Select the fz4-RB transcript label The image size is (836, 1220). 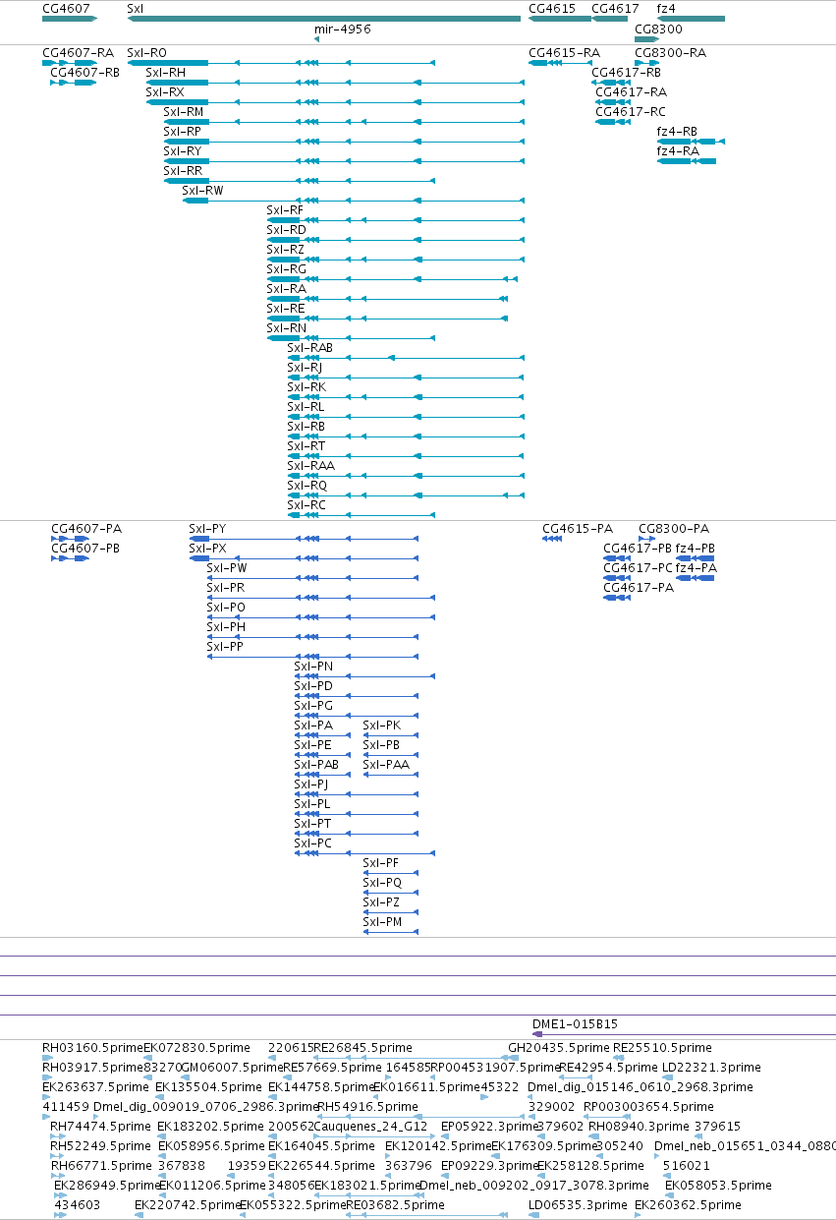coord(677,132)
